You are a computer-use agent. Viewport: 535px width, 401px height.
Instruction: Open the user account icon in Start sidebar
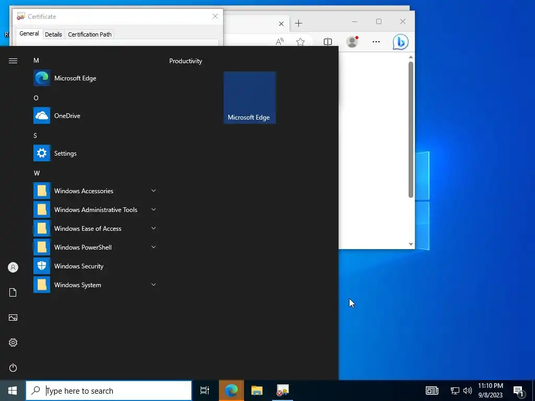click(x=13, y=267)
